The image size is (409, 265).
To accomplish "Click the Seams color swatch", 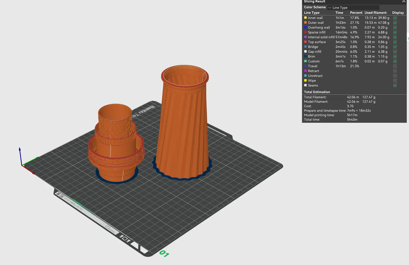I will coord(305,85).
